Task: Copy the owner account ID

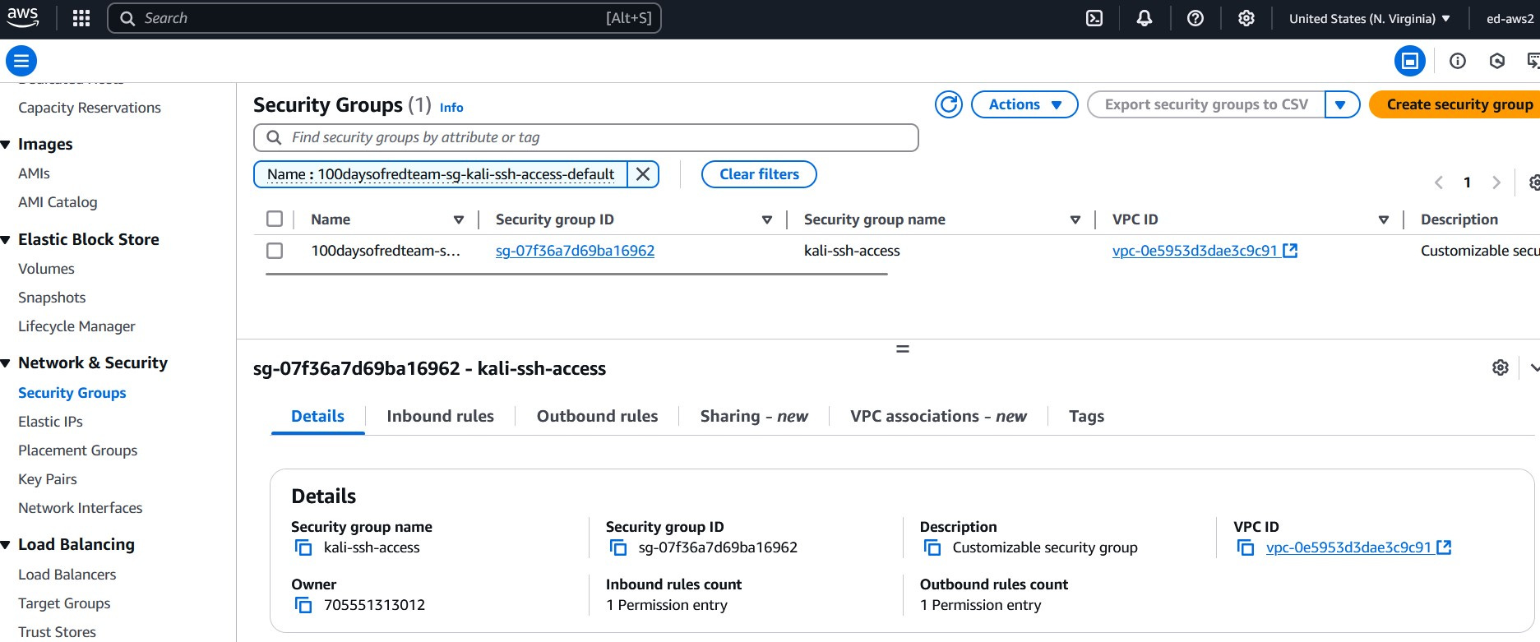Action: click(303, 605)
